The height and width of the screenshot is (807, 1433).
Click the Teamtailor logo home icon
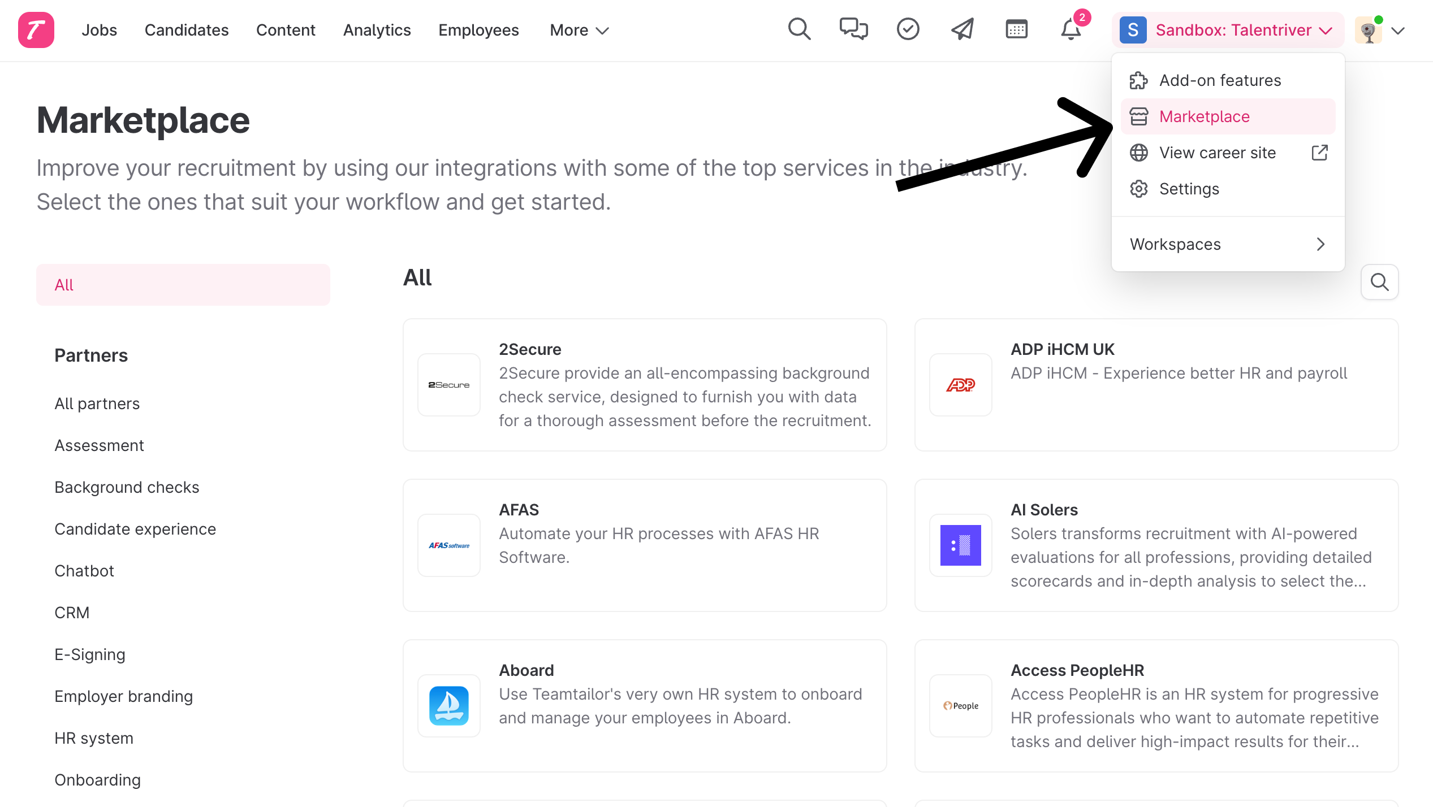(36, 30)
